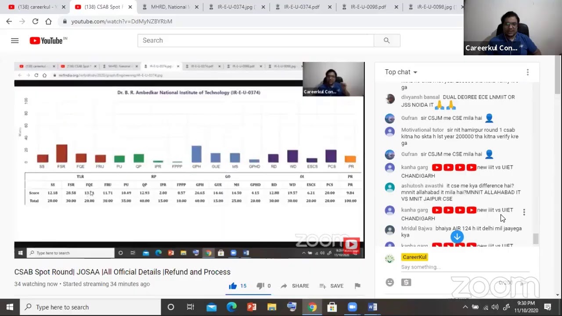Dislike the video with thumbs down
Screen dimensions: 562x316
[260, 286]
